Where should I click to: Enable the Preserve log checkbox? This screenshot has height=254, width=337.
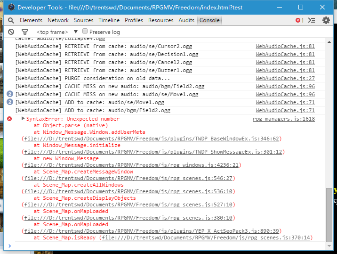pyautogui.click(x=85, y=31)
